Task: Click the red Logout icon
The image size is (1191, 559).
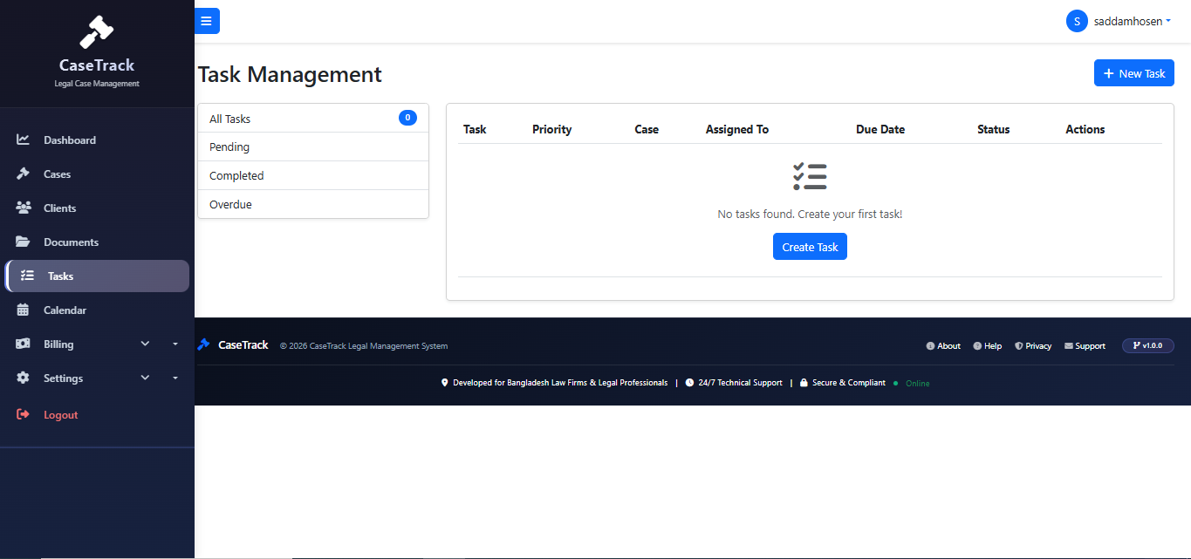Action: tap(24, 414)
